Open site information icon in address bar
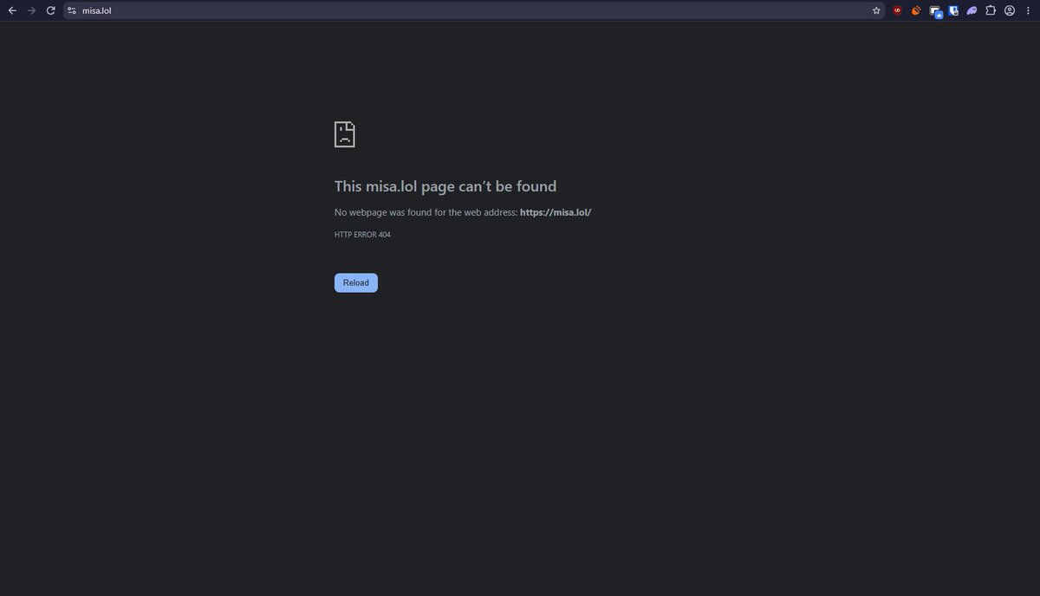Screen dimensions: 1040x596 pyautogui.click(x=72, y=10)
